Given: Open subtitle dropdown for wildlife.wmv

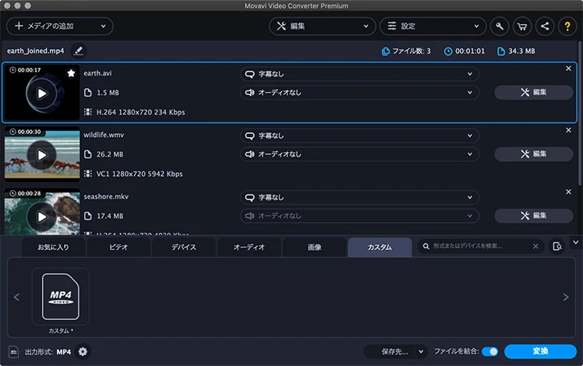Looking at the screenshot, I should pyautogui.click(x=359, y=135).
